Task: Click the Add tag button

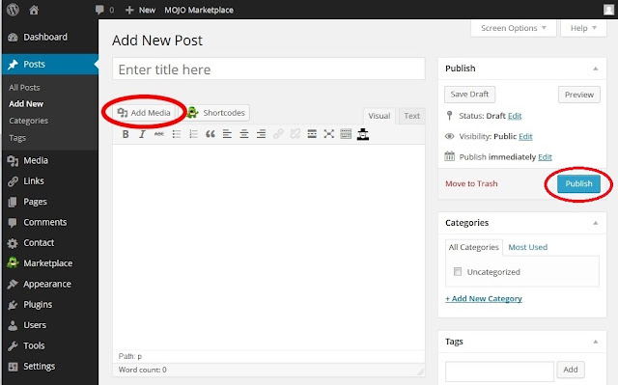Action: click(571, 370)
